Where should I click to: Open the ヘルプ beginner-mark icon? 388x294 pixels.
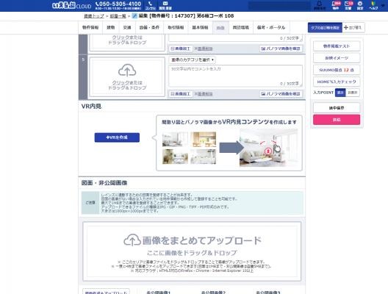[x=373, y=5]
